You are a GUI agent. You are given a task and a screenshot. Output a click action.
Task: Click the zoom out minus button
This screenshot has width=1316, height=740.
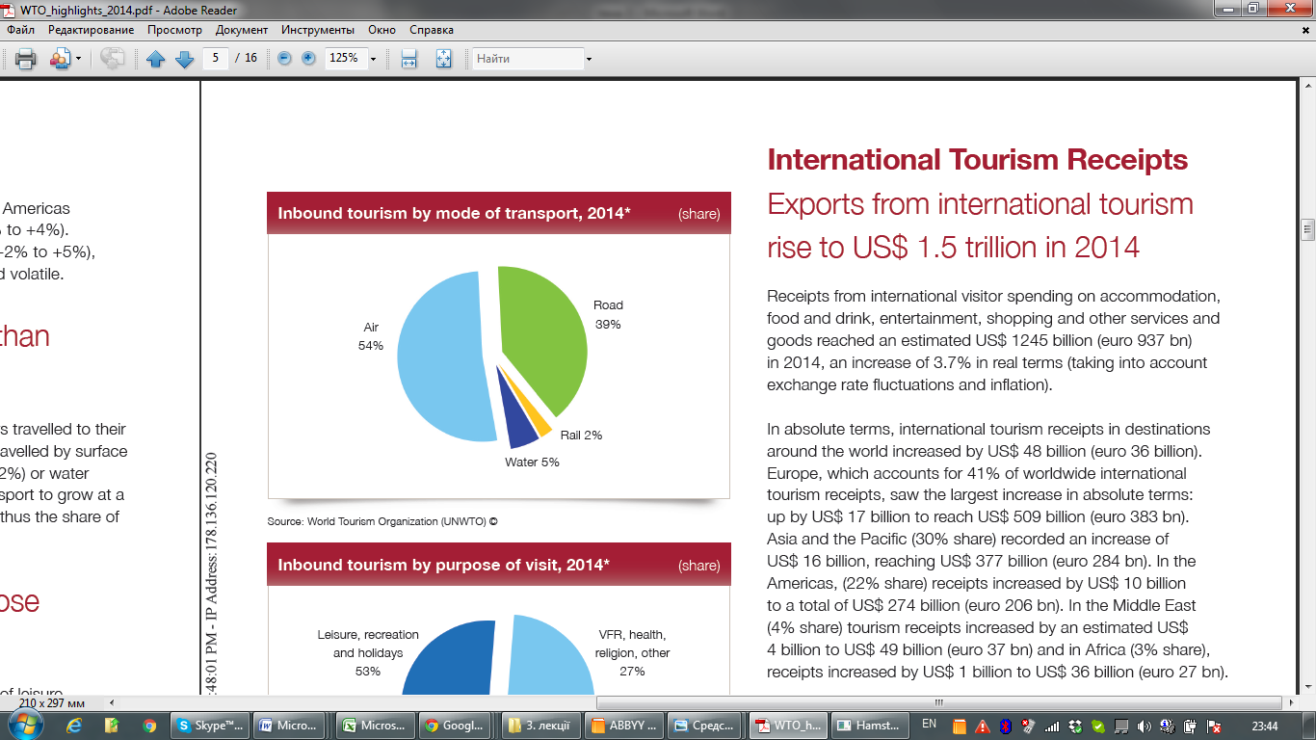click(284, 59)
